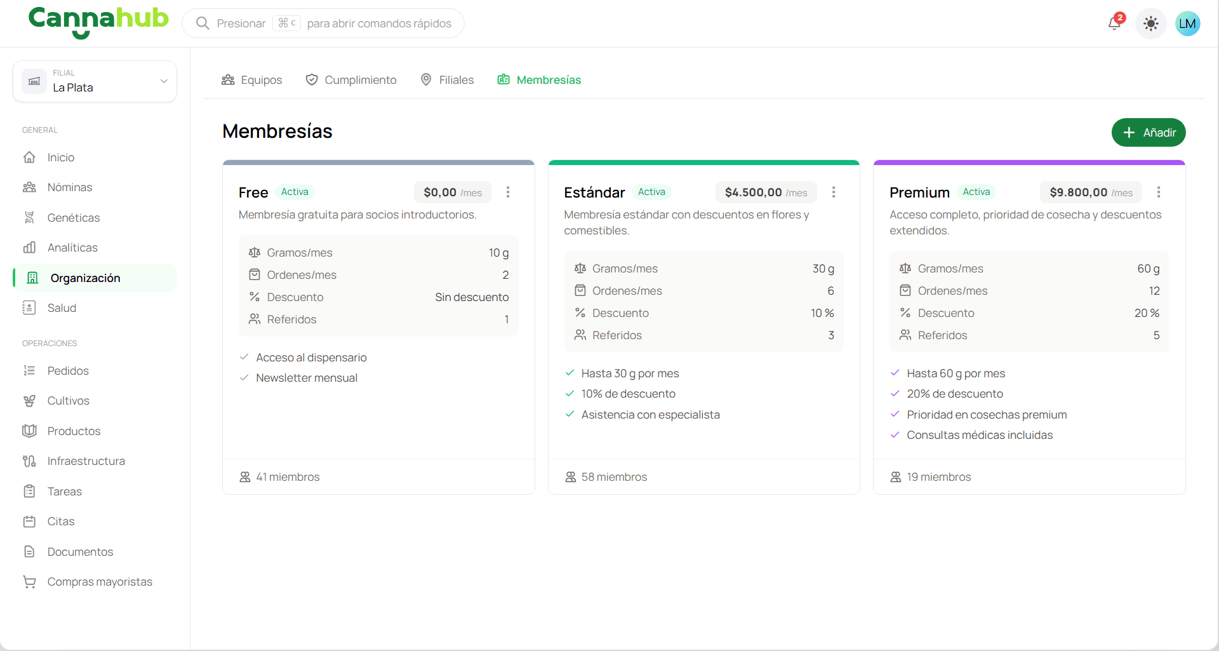
Task: Click the Añadir button
Action: pyautogui.click(x=1149, y=133)
